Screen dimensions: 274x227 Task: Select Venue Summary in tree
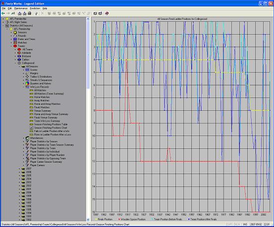click(x=42, y=111)
